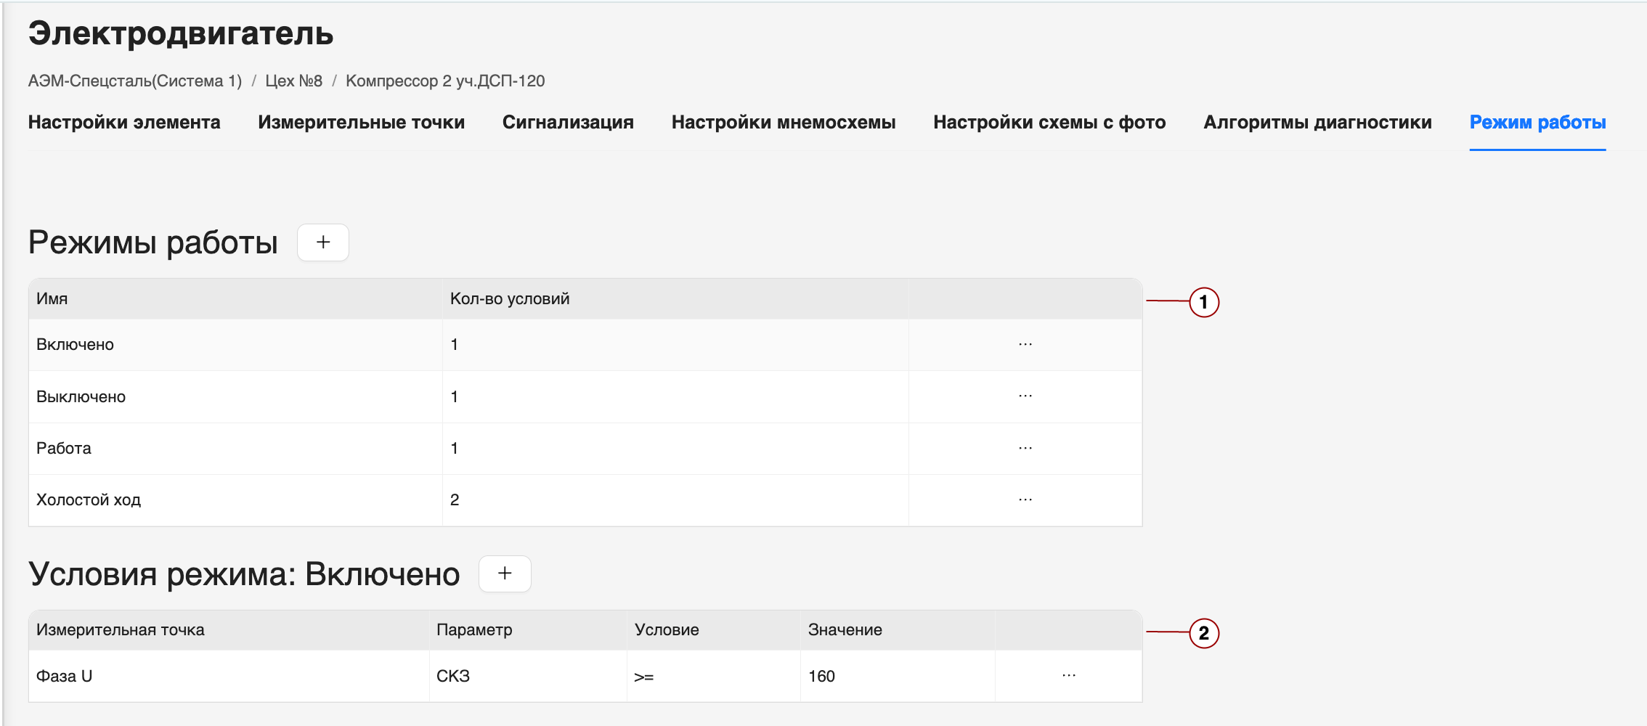Screen dimensions: 1647x726
Task: Open the "Измерительные точки" tab
Action: 361,122
